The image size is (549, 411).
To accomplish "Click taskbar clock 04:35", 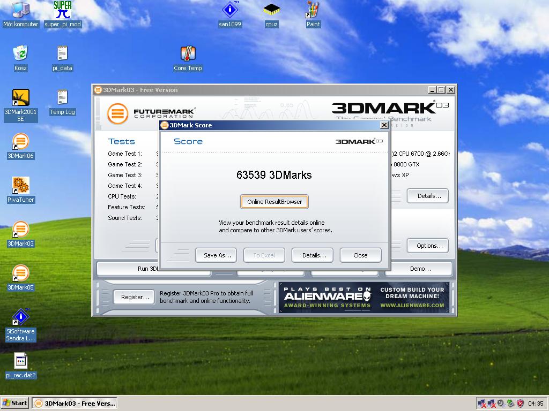I will [536, 404].
